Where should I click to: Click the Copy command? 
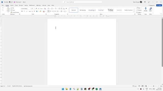[12, 10]
